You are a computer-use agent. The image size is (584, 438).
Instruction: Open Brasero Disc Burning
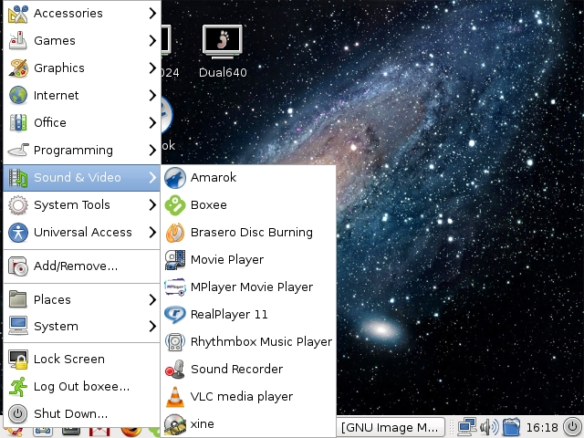(248, 233)
